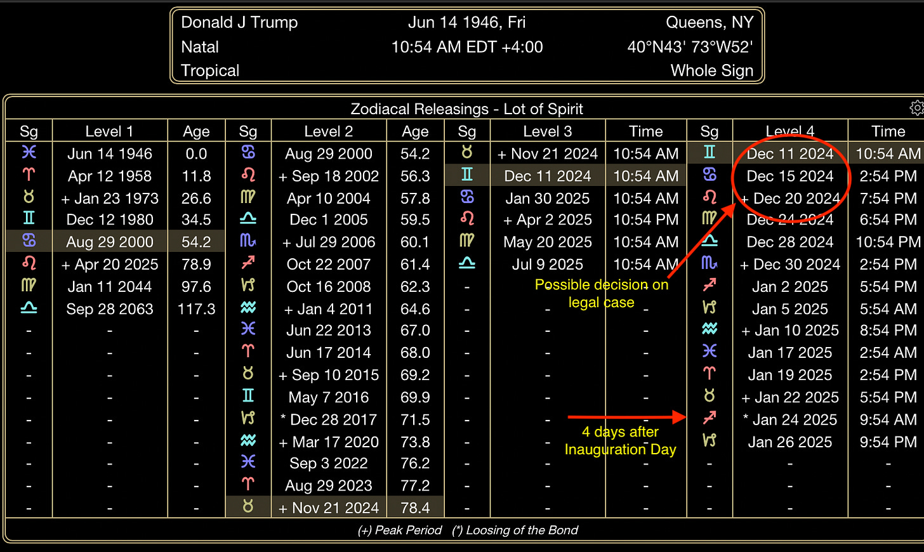
Task: Select the Aquarius glyph beside Mar 17 2020
Action: click(x=248, y=440)
